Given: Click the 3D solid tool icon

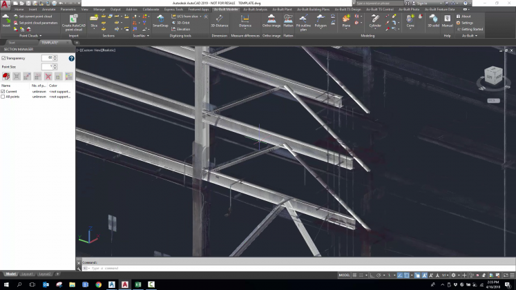Looking at the screenshot, I should [433, 20].
